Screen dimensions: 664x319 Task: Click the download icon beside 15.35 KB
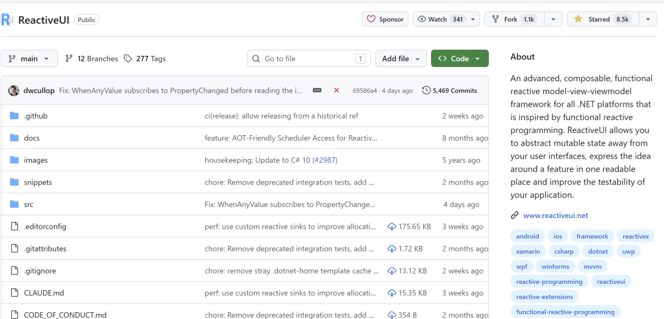click(x=392, y=293)
